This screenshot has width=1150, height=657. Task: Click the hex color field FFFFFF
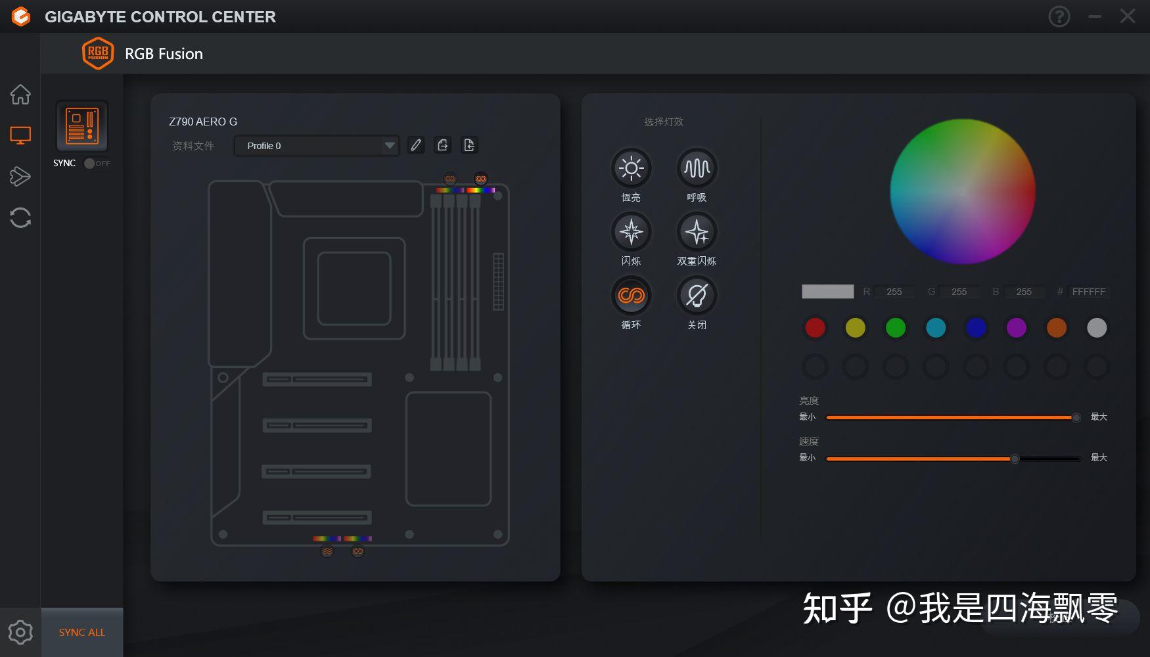(x=1089, y=292)
